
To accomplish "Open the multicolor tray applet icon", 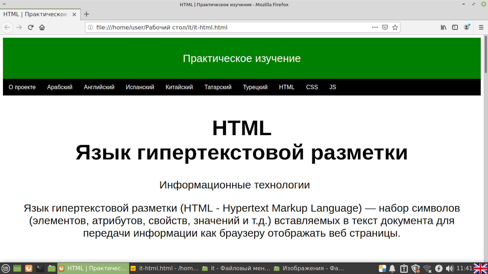I will pyautogui.click(x=382, y=268).
